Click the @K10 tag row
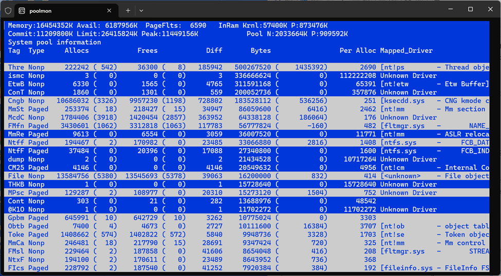Viewport: 501px width, 276px height. click(247, 209)
